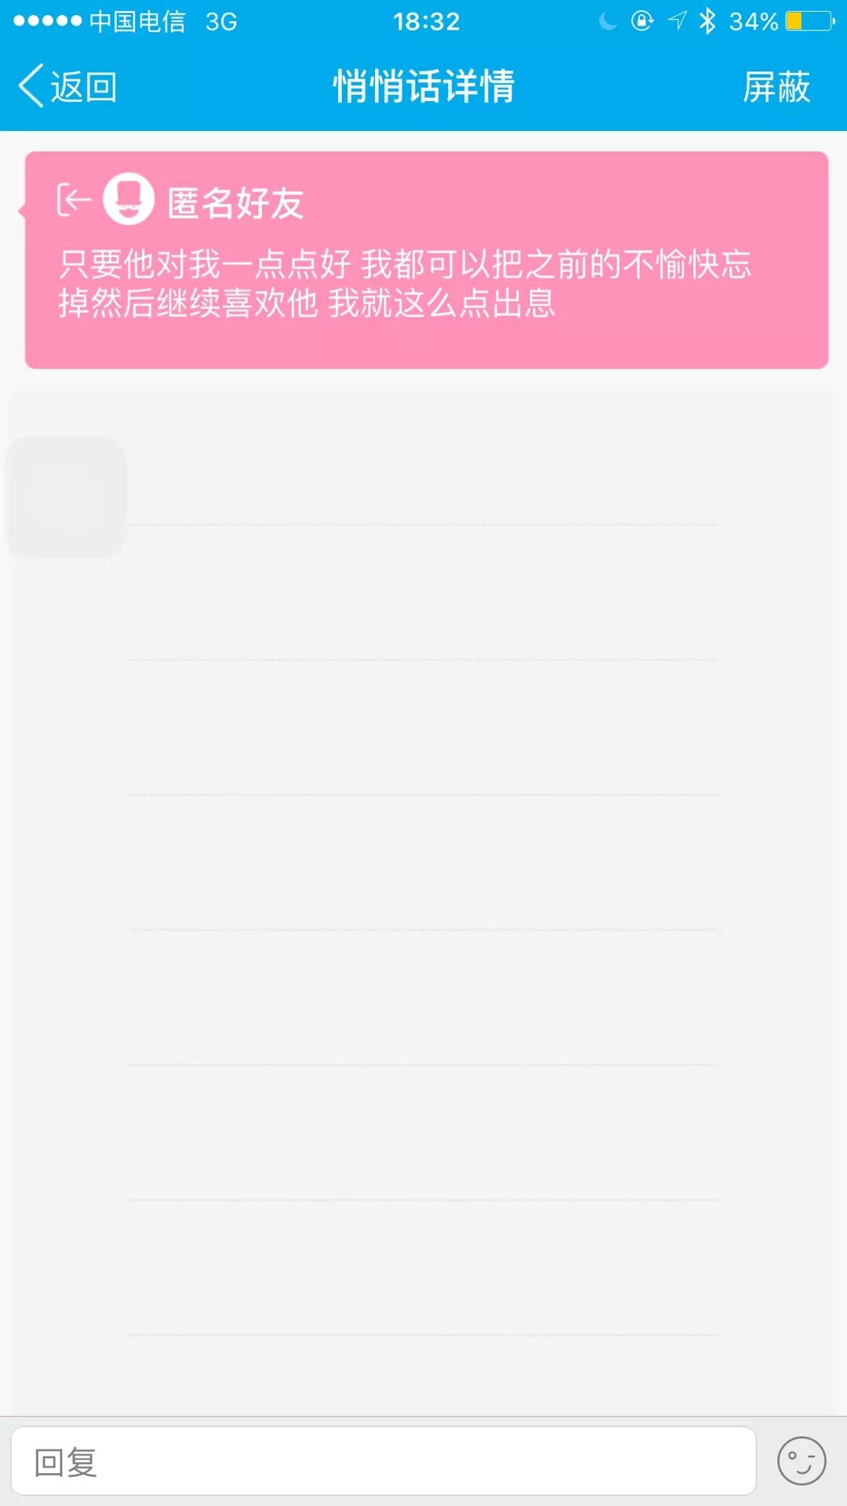Tap the location arrow status icon
This screenshot has width=847, height=1506.
[677, 21]
